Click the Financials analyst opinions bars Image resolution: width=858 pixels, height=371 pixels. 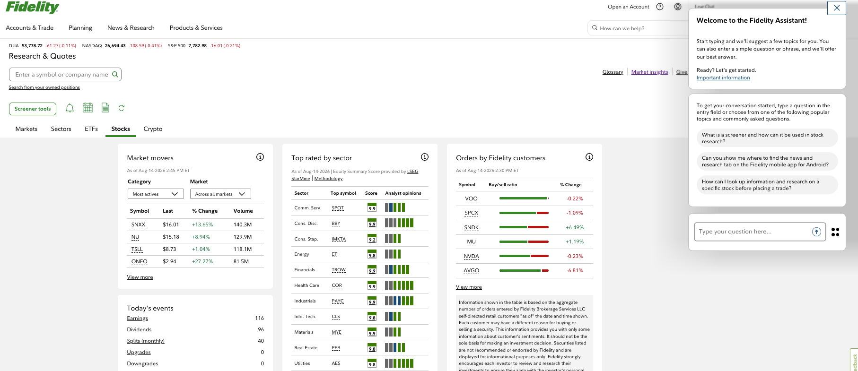coord(397,270)
